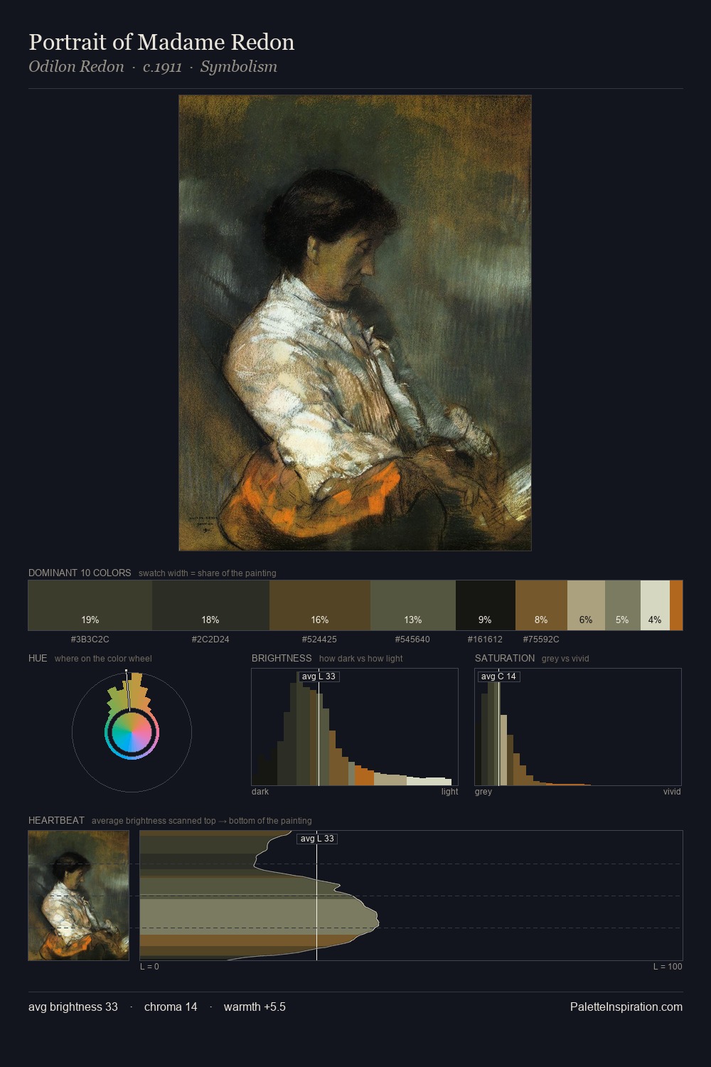Click the hue color wheel center
Image resolution: width=711 pixels, height=1067 pixels.
pyautogui.click(x=132, y=733)
